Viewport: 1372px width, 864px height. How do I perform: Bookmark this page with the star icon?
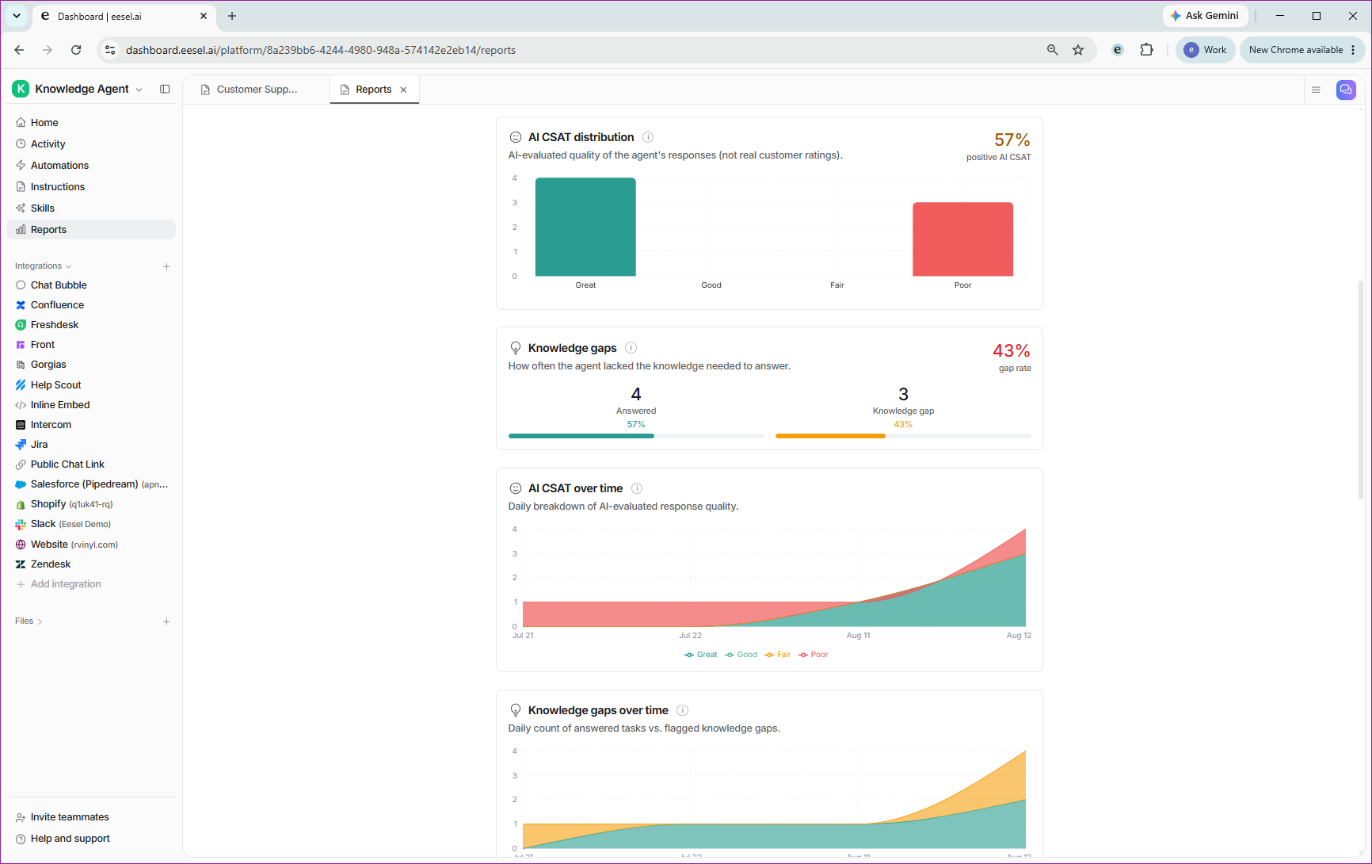pyautogui.click(x=1078, y=50)
